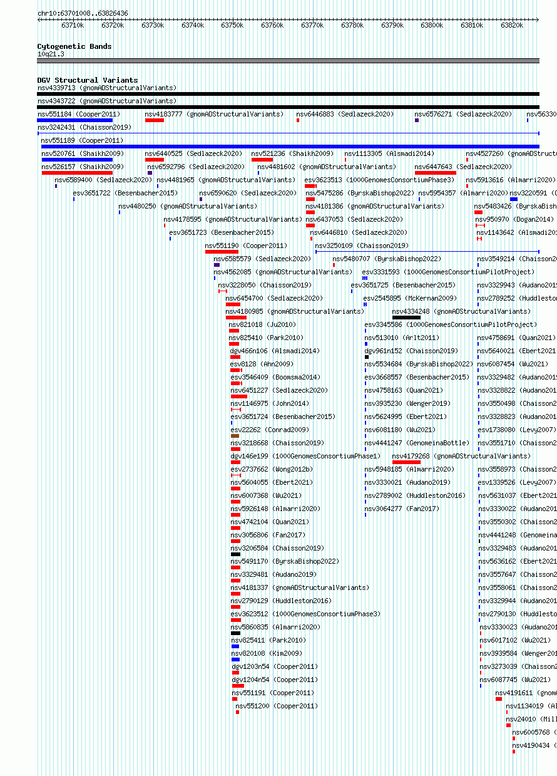Click nsv6592796 (Sedlazeck2020) label
This screenshot has width=557, height=776.
tap(196, 167)
